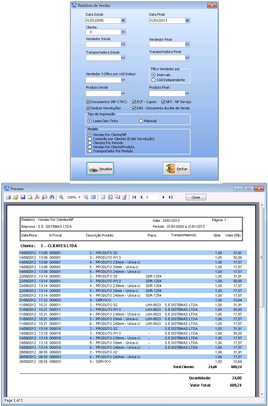
Task: Click the binoculars find icon
Action: (52, 197)
